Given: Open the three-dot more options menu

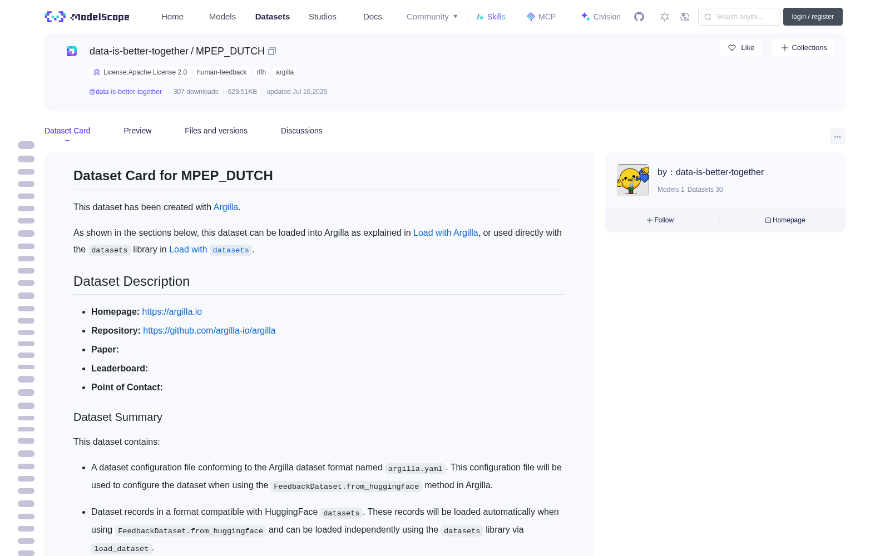Looking at the screenshot, I should [x=837, y=136].
